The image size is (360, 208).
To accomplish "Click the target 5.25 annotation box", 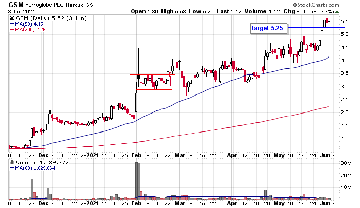I will pos(269,28).
